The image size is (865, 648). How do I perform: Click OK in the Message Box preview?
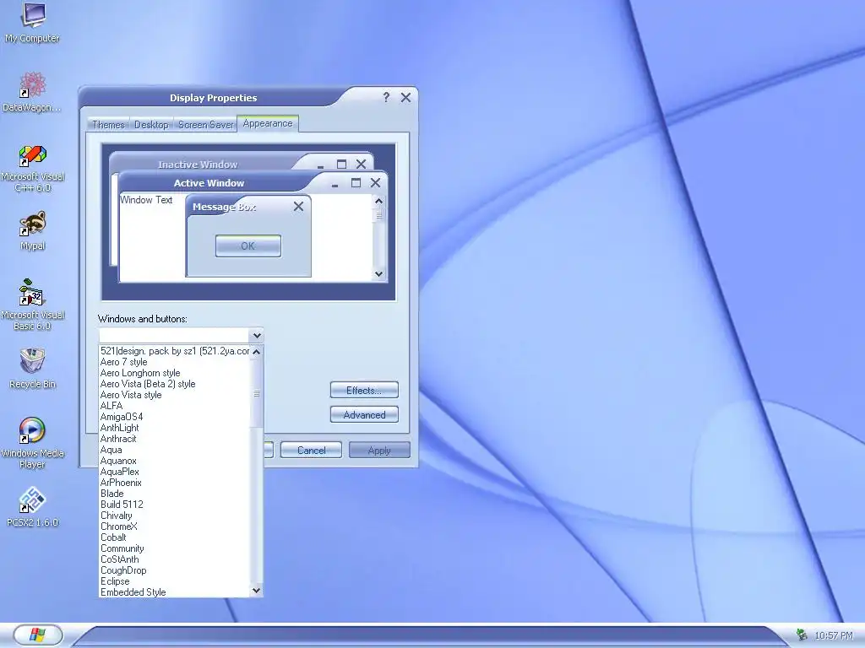coord(248,246)
